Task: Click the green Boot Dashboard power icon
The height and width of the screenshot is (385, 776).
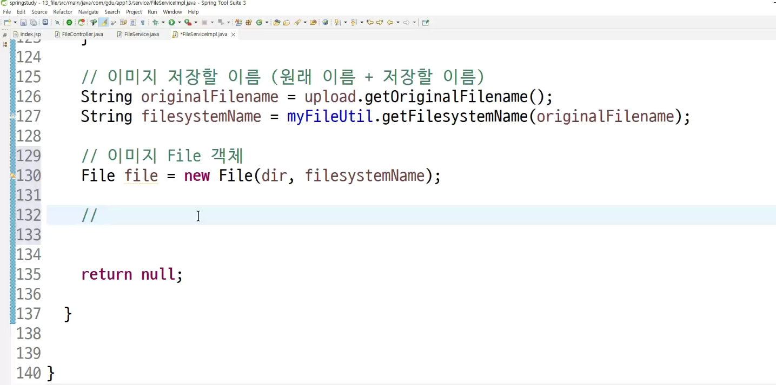Action: click(69, 22)
